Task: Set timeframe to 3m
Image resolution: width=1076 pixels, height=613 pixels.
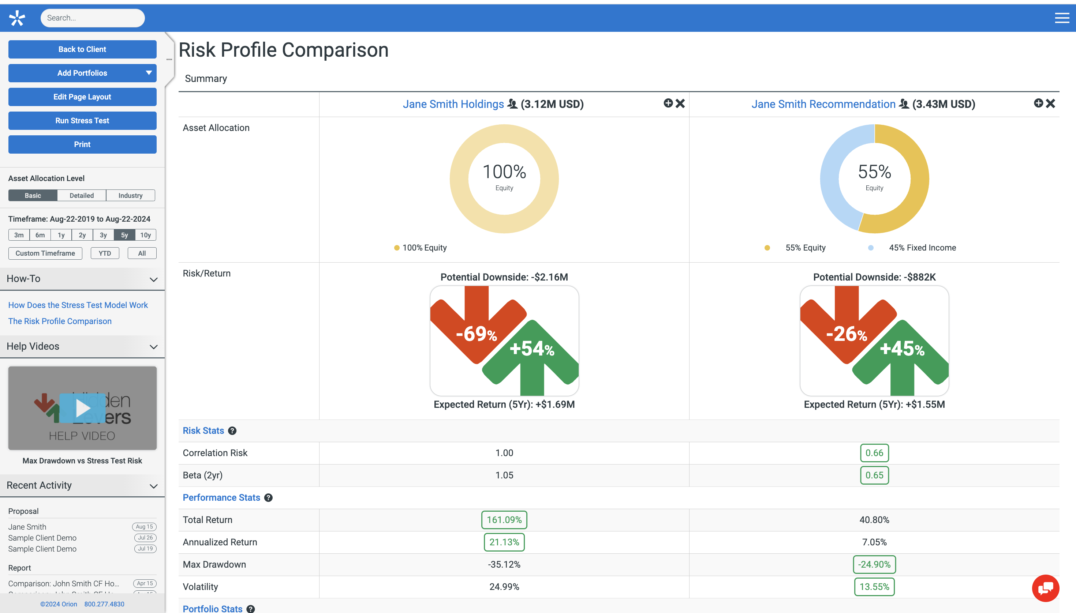Action: pyautogui.click(x=19, y=235)
